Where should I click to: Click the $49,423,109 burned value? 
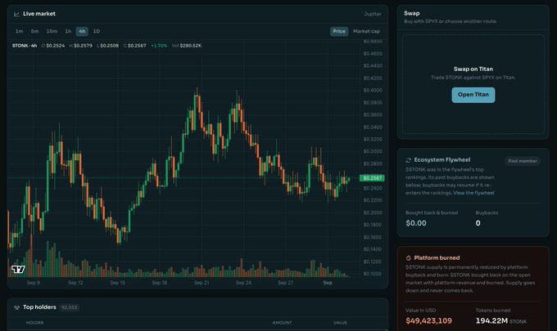[x=428, y=320]
